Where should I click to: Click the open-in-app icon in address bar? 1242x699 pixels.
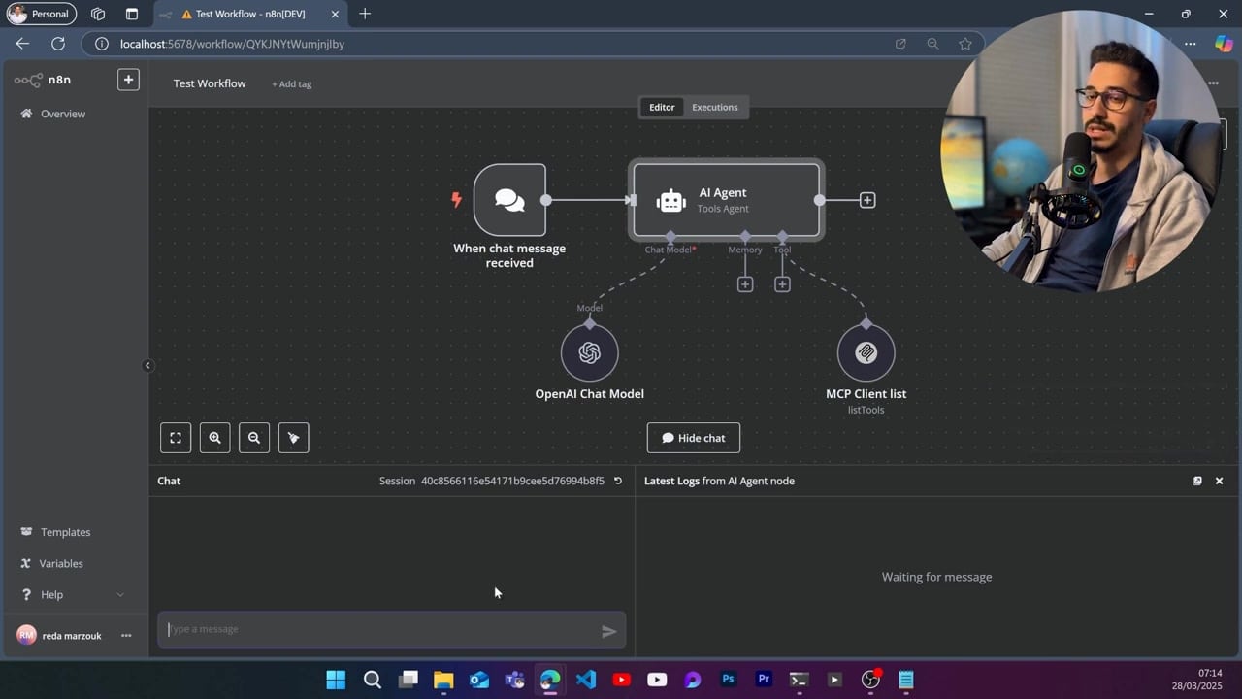pos(900,44)
